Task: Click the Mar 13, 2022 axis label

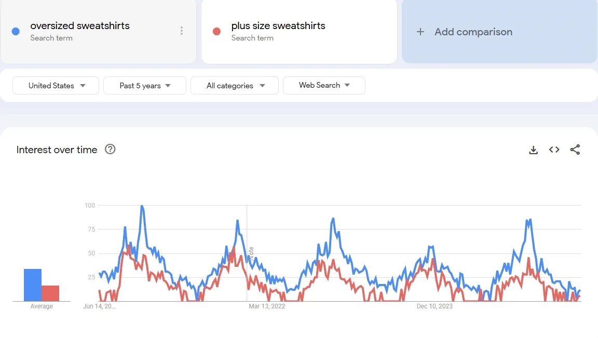Action: pyautogui.click(x=267, y=306)
